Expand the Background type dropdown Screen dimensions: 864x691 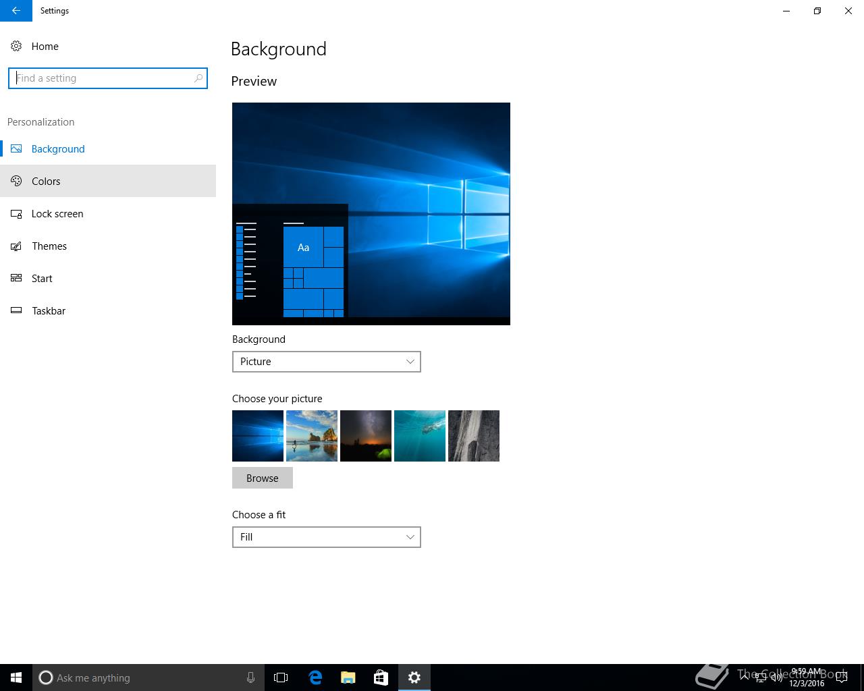coord(326,362)
